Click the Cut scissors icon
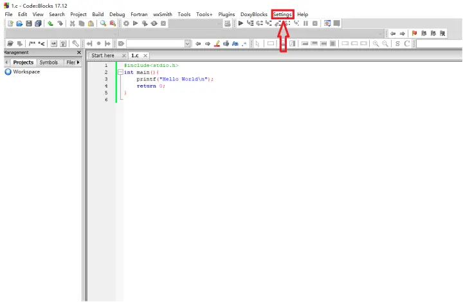The width and height of the screenshot is (463, 302). click(72, 23)
